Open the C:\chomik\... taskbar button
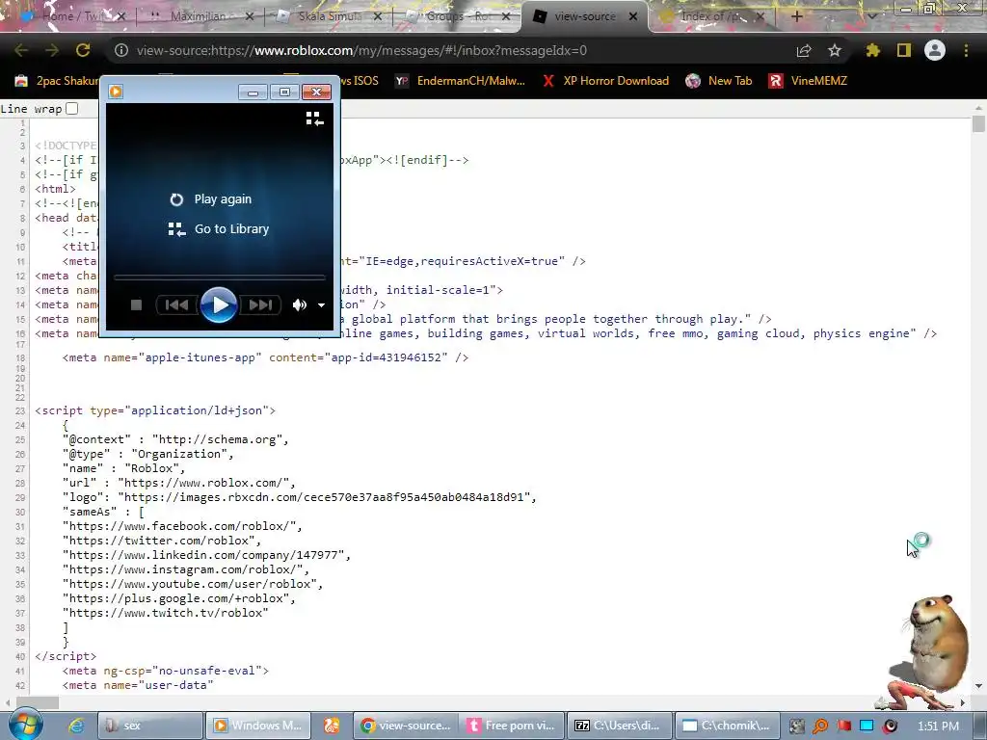Viewport: 987px width, 740px height. coord(727,726)
